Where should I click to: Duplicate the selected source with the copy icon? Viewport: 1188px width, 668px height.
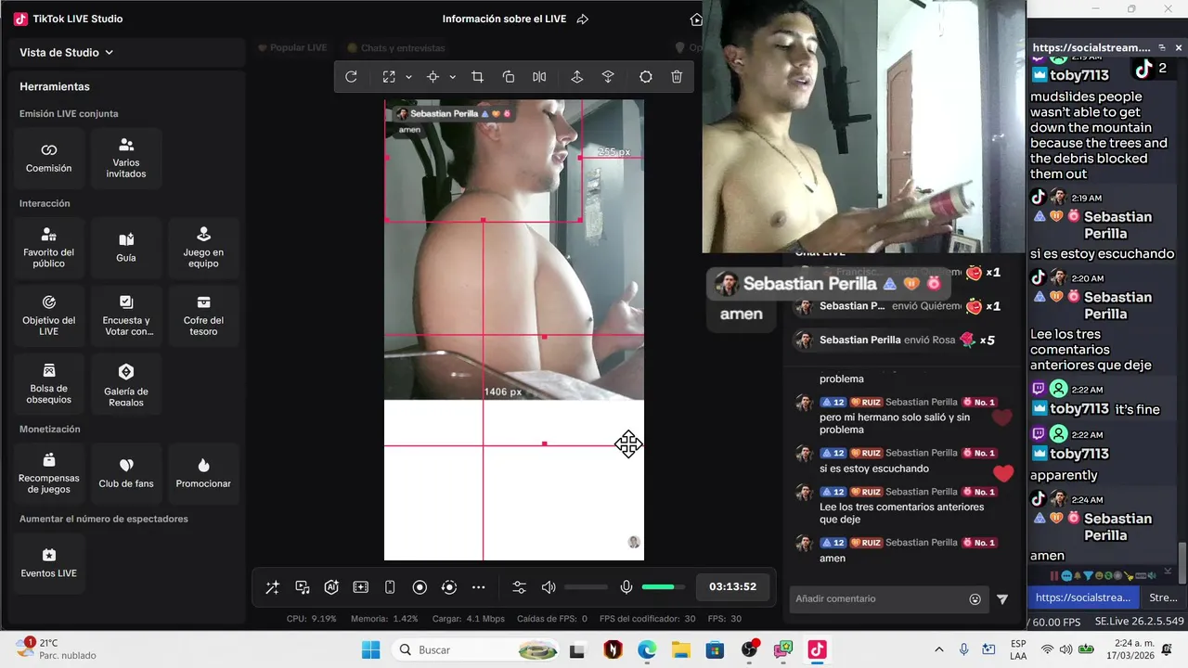[x=509, y=77]
